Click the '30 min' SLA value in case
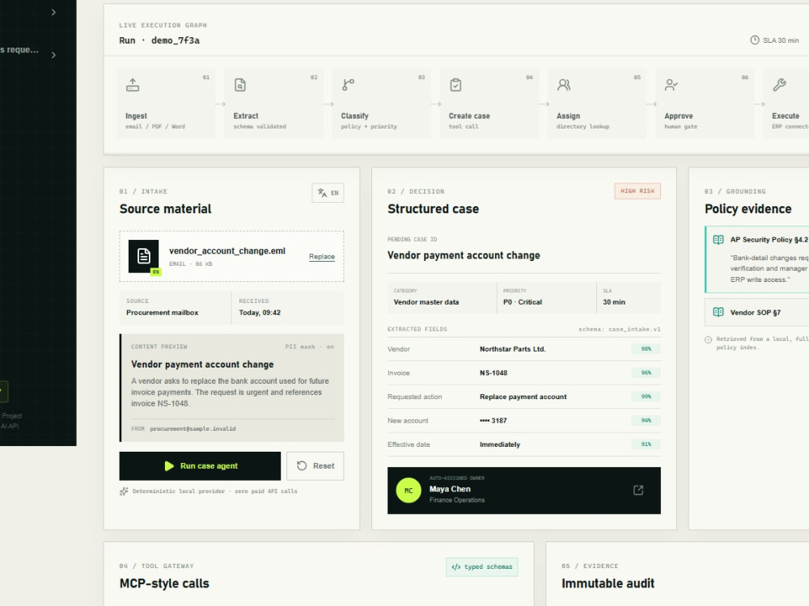Viewport: 809px width, 606px height. [614, 302]
